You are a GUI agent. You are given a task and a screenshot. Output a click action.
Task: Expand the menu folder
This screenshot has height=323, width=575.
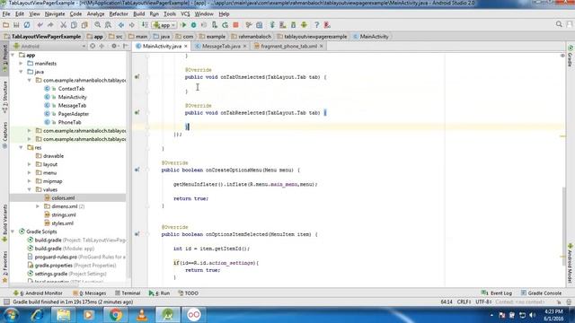click(x=30, y=173)
